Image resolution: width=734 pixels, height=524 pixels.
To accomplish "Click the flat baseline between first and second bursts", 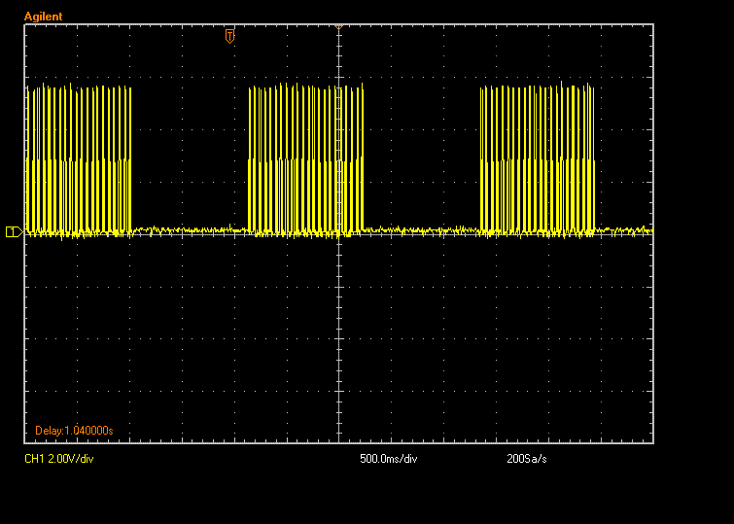I will tap(190, 230).
